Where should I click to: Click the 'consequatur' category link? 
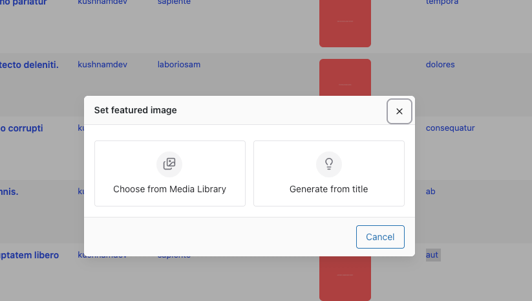450,128
